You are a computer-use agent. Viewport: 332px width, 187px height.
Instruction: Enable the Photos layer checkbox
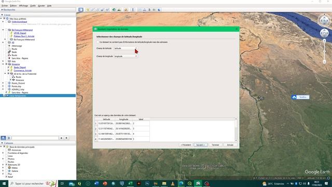[x=6, y=159]
